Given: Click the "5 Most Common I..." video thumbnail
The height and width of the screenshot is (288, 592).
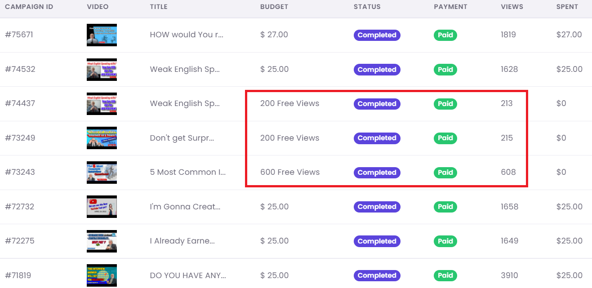Looking at the screenshot, I should 101,172.
